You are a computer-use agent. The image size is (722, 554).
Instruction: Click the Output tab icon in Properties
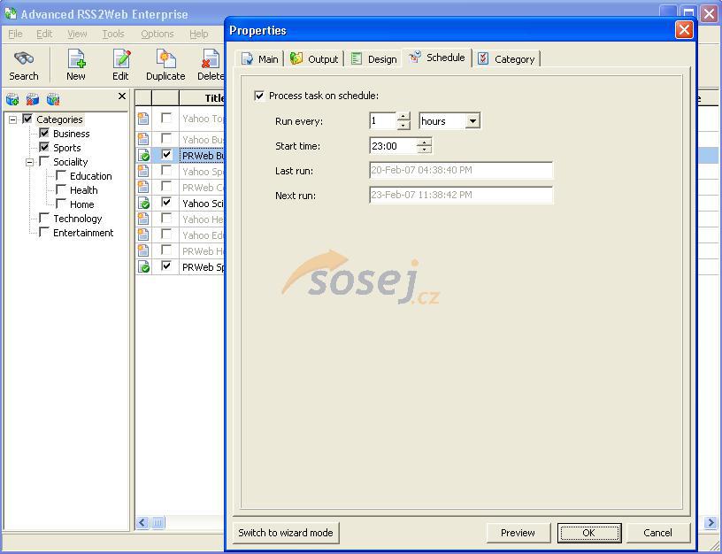click(x=296, y=58)
